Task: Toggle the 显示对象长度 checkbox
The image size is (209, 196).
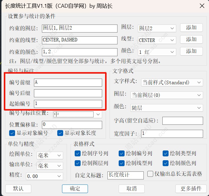Action: pyautogui.click(x=60, y=133)
